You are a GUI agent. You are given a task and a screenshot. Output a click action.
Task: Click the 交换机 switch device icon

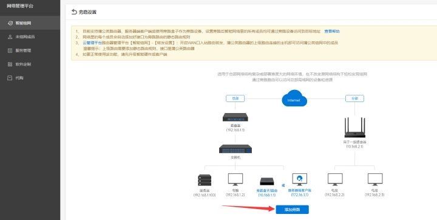click(235, 149)
